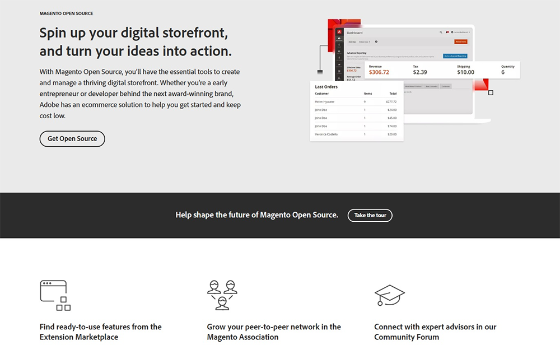Click the notifications icon in dashboard header
560x345 pixels.
(447, 32)
